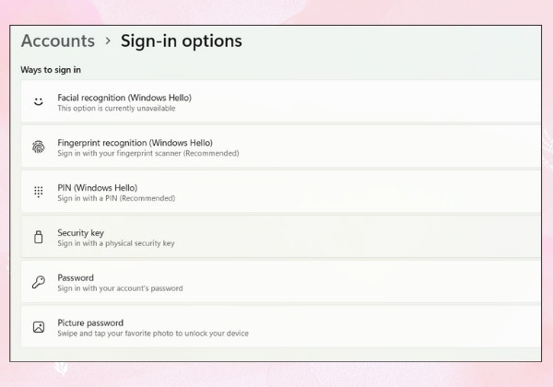Click the USB security key icon

39,237
